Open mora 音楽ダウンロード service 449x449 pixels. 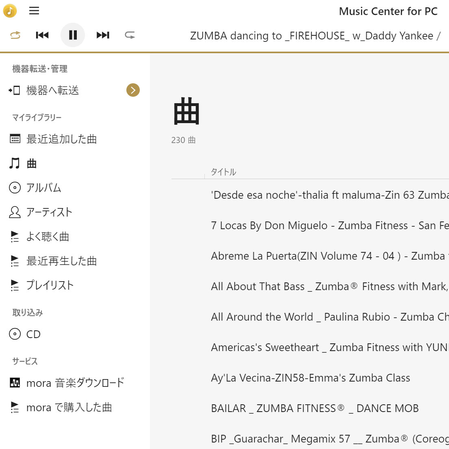[75, 383]
